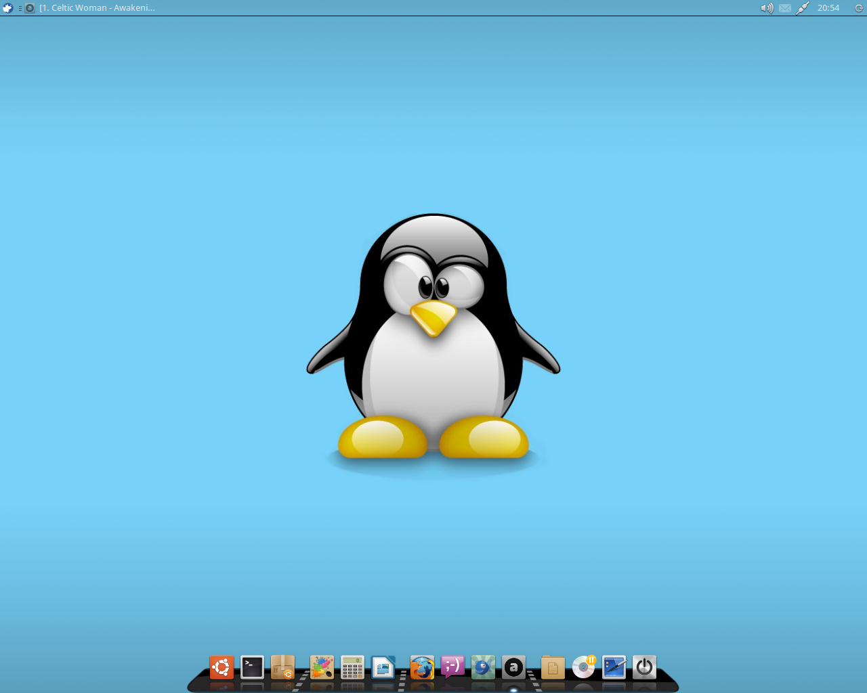Open the Calculator from the dock
867x693 pixels.
tap(352, 667)
